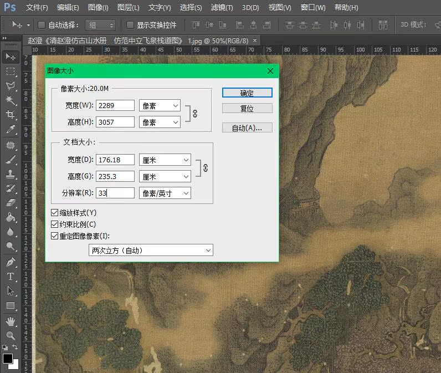Select the Paint Bucket tool

point(11,217)
